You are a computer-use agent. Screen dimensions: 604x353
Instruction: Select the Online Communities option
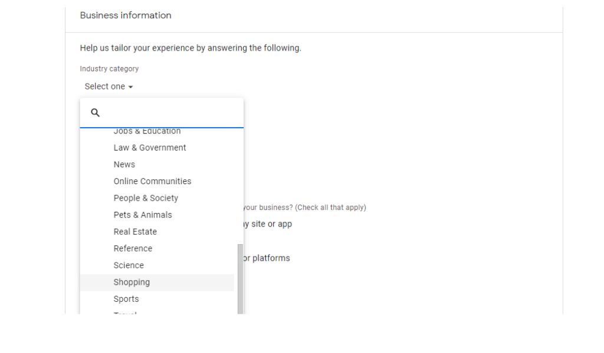pyautogui.click(x=152, y=181)
